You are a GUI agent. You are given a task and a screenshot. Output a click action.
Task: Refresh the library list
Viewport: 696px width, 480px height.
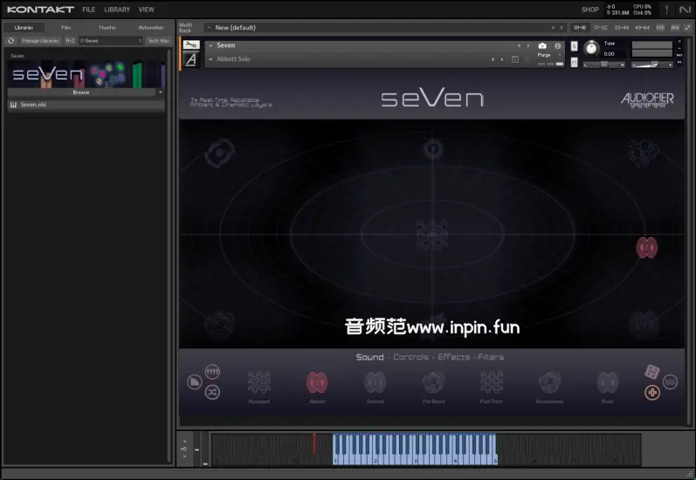click(11, 40)
